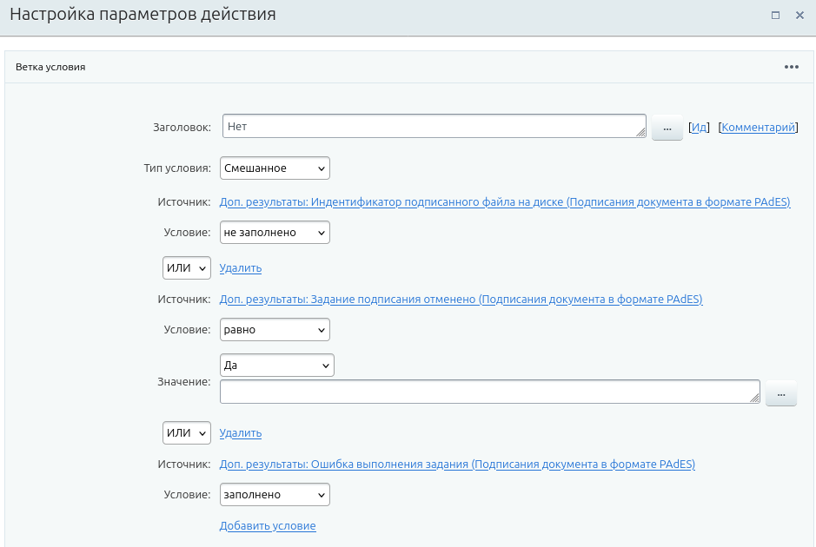Click source link Ошибка выполнения задания
This screenshot has width=816, height=547.
pyautogui.click(x=457, y=465)
